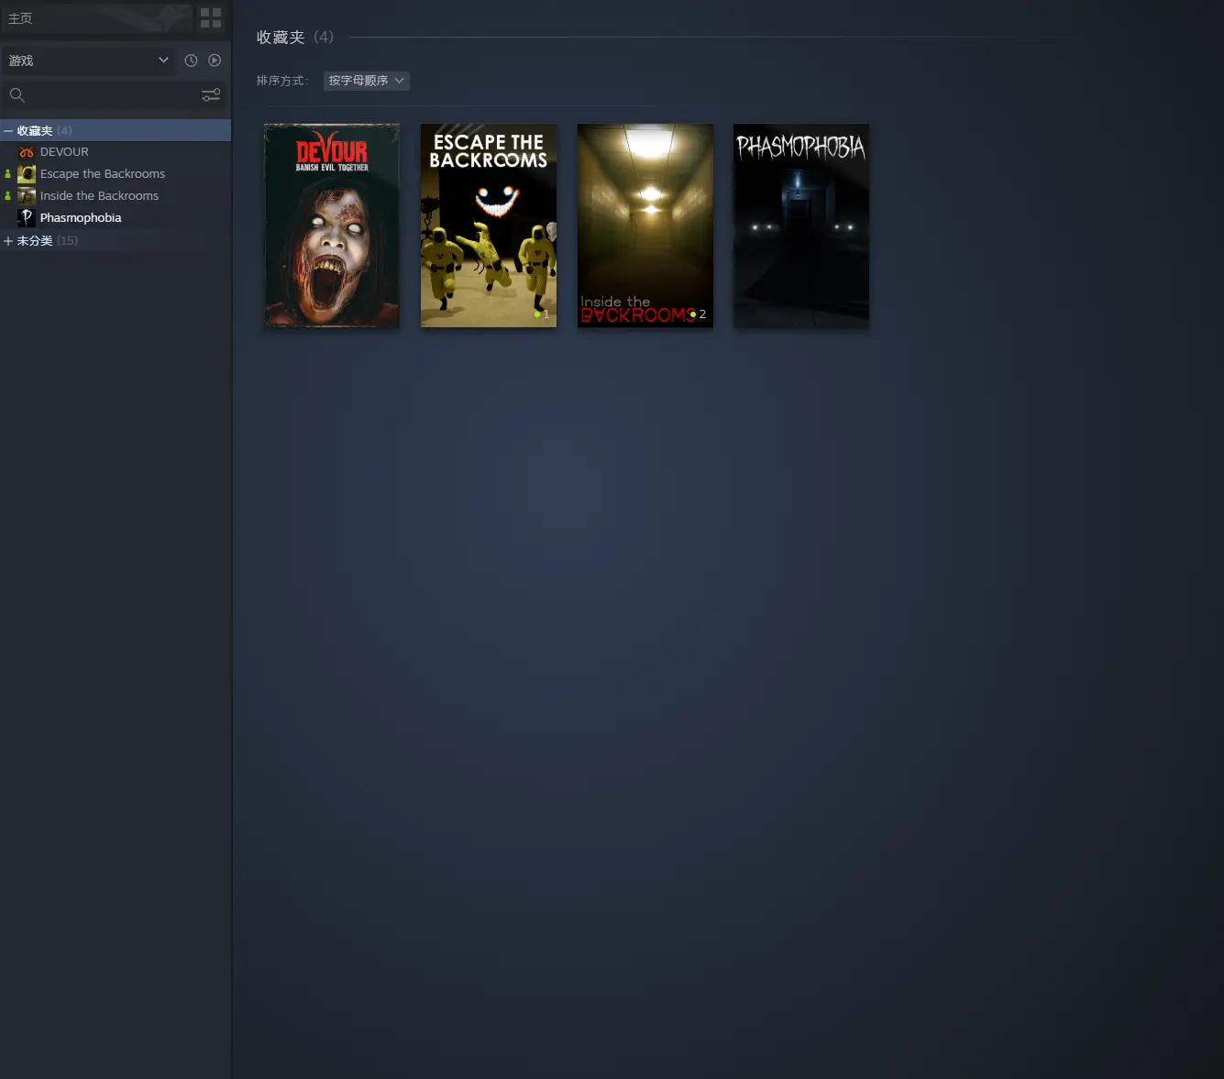The height and width of the screenshot is (1079, 1224).
Task: Click the 收藏夹 (4) page heading
Action: tap(295, 38)
